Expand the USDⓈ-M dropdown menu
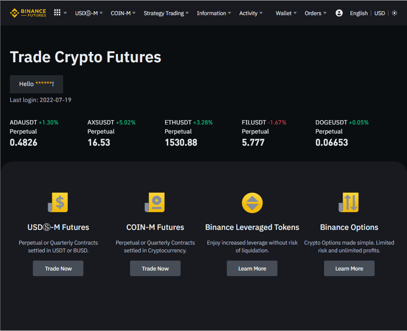The width and height of the screenshot is (407, 331). [89, 13]
